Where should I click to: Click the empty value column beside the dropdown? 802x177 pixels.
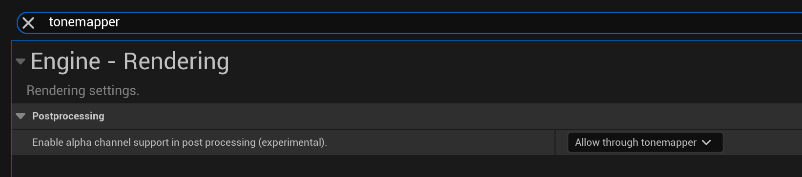(761, 142)
